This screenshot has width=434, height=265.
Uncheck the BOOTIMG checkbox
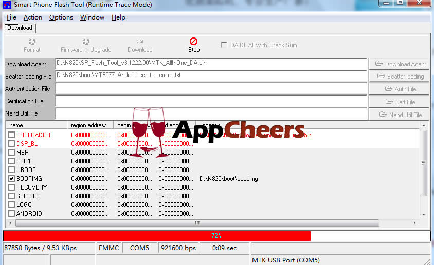click(11, 179)
